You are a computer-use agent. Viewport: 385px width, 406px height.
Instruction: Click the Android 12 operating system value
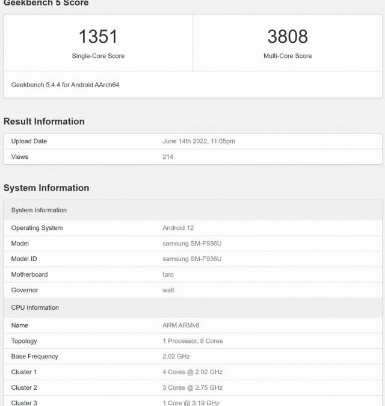[178, 228]
